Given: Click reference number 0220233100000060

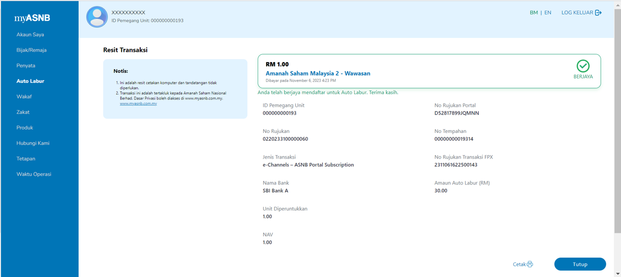Looking at the screenshot, I should pos(285,139).
